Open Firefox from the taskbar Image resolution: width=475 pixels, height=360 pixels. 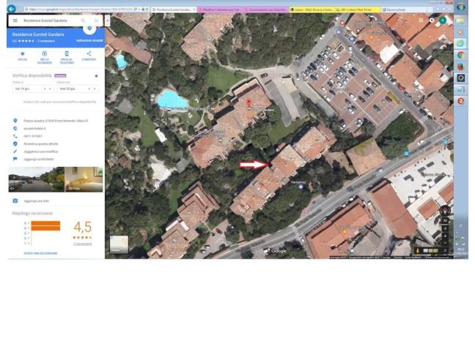click(x=460, y=67)
